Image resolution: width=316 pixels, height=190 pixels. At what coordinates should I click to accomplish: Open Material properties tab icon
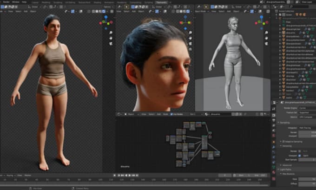point(274,172)
